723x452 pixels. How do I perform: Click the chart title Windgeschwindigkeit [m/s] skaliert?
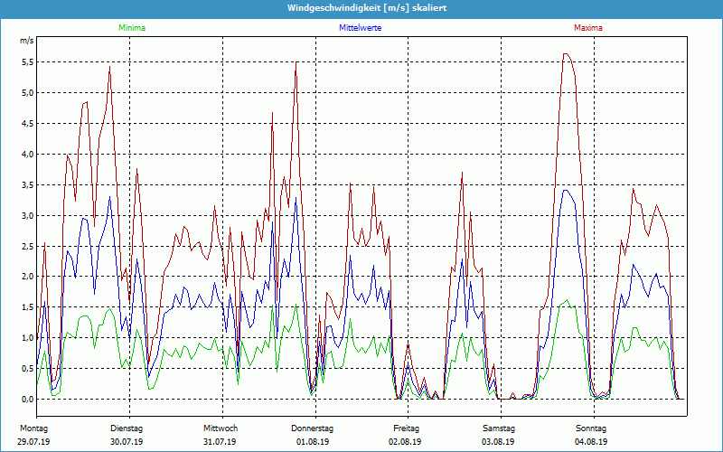click(x=367, y=8)
